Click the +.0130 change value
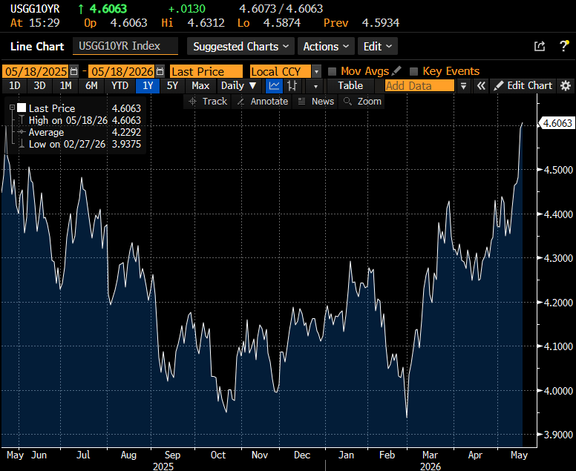This screenshot has width=576, height=471. pos(187,8)
